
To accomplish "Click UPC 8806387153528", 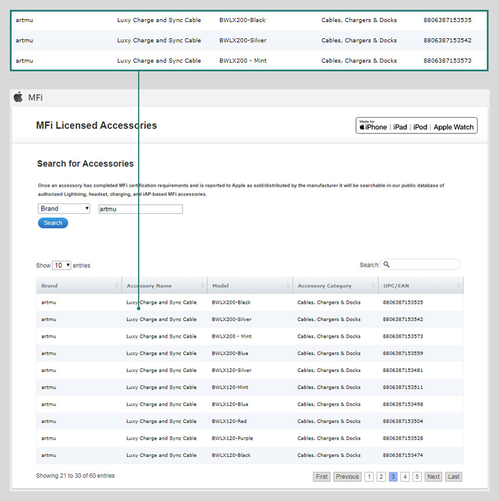I will coord(403,438).
